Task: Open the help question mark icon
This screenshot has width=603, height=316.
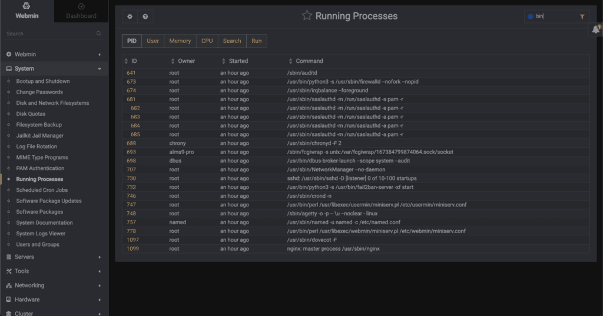Action: point(145,16)
